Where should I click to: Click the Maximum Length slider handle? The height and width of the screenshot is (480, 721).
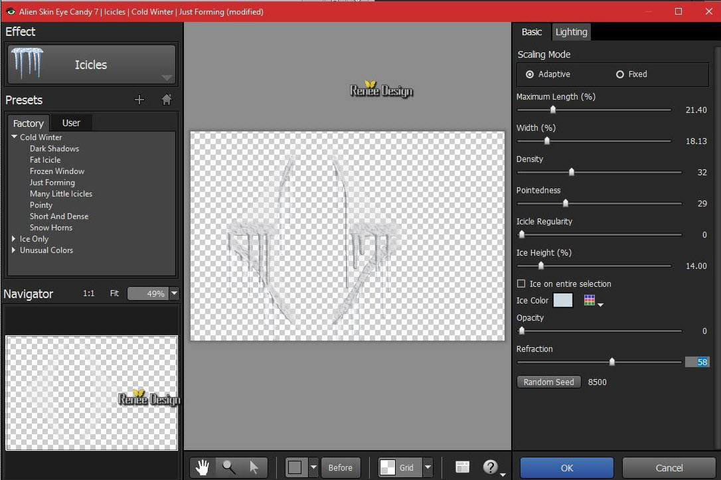553,110
